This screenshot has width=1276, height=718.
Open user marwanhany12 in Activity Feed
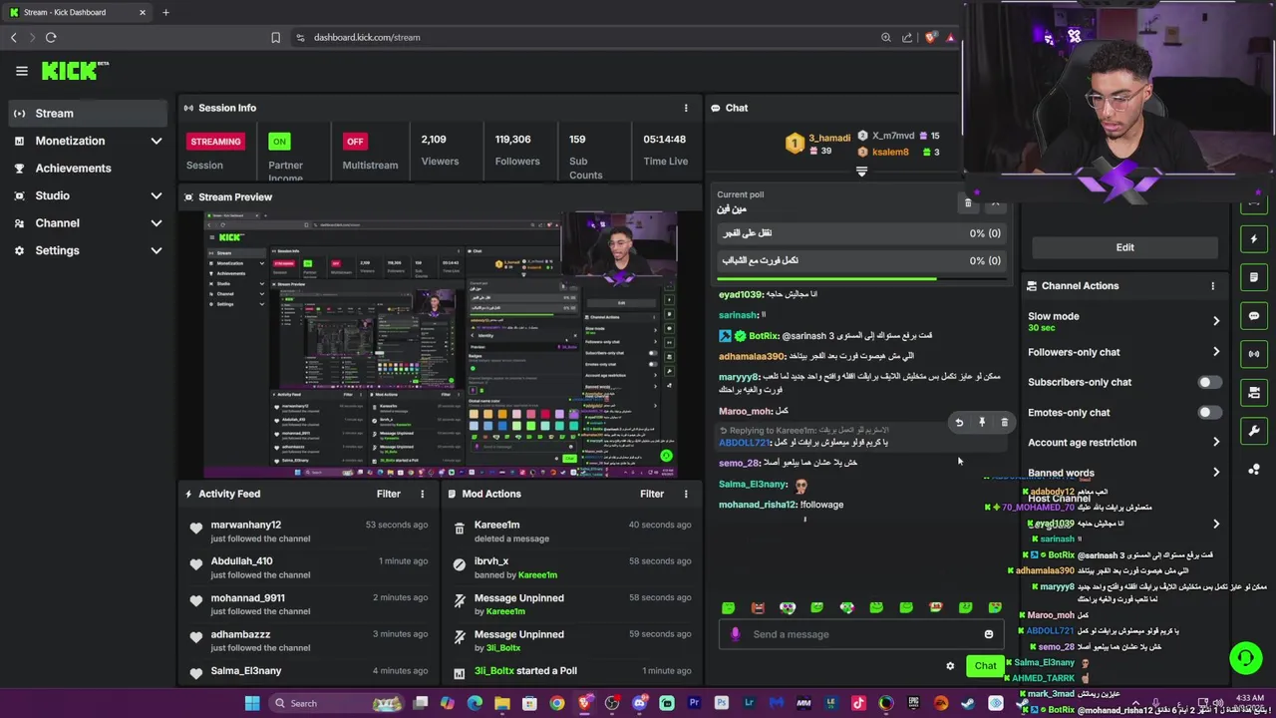[x=245, y=525]
